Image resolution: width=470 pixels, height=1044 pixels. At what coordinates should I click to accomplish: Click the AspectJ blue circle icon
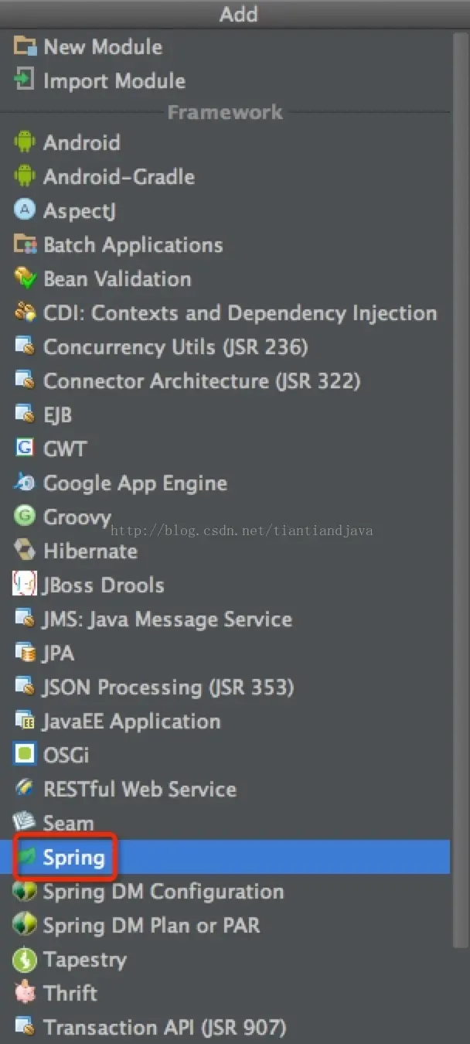[x=25, y=210]
